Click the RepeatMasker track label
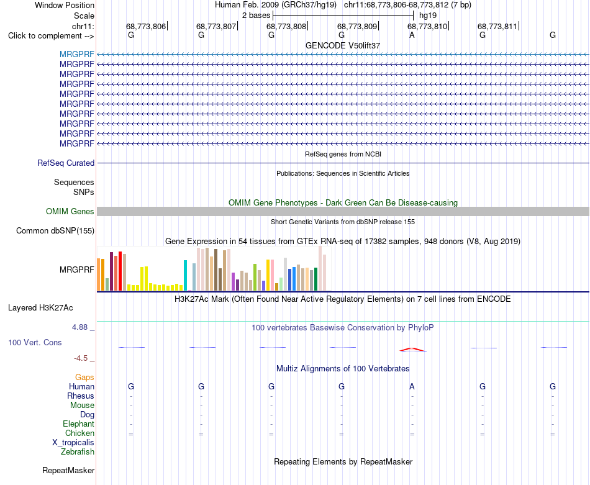The width and height of the screenshot is (590, 485). click(68, 470)
